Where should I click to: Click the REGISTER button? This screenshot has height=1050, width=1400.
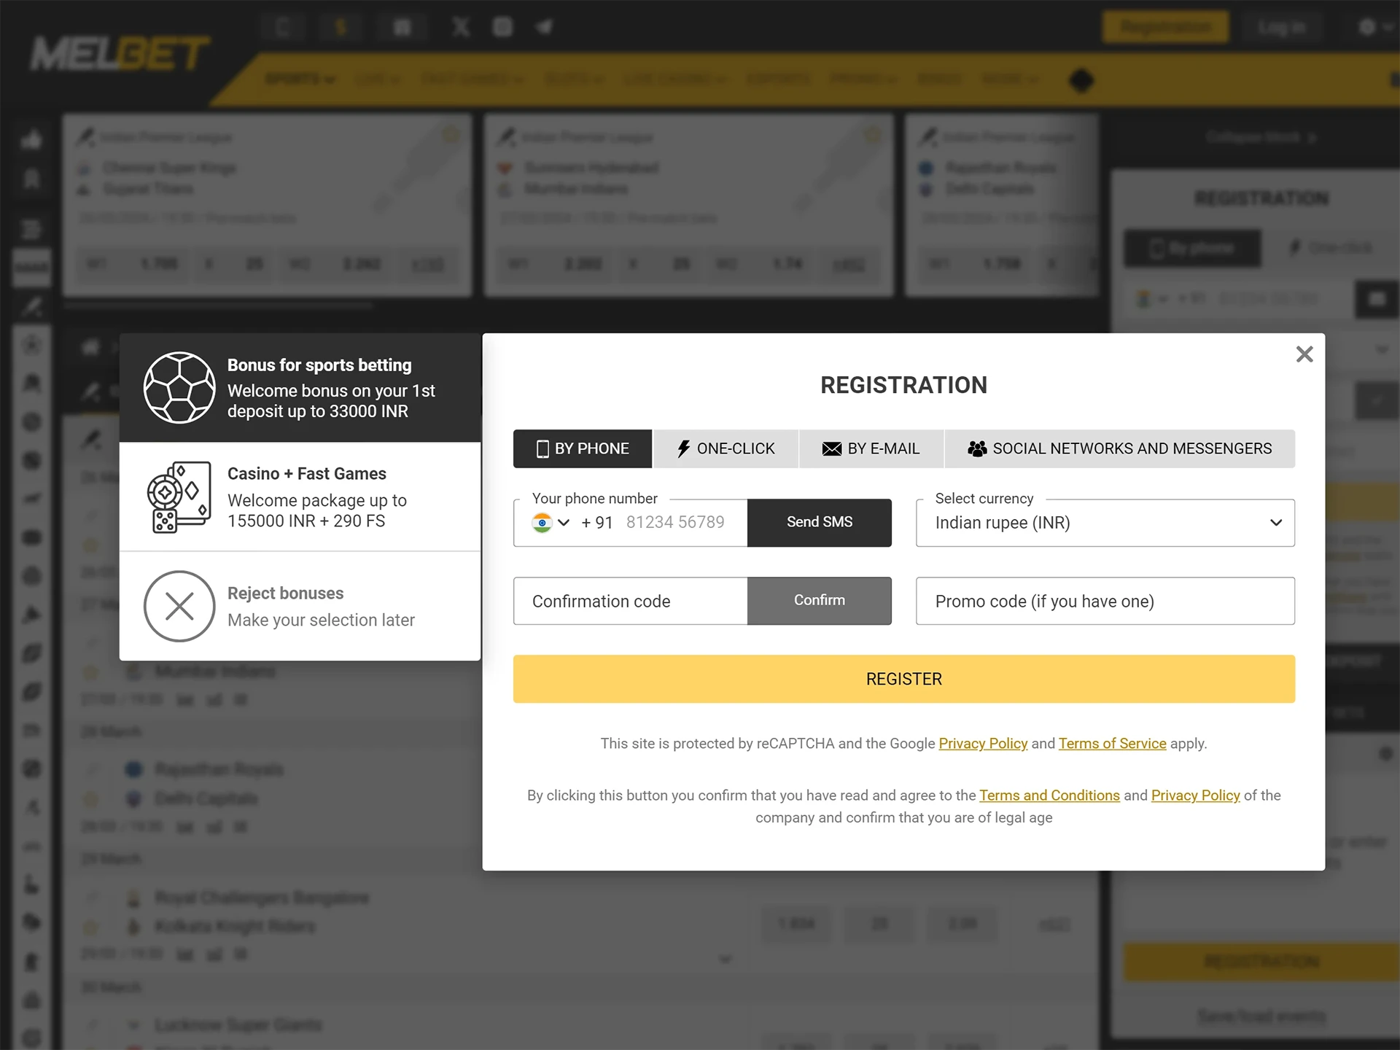[x=904, y=678]
